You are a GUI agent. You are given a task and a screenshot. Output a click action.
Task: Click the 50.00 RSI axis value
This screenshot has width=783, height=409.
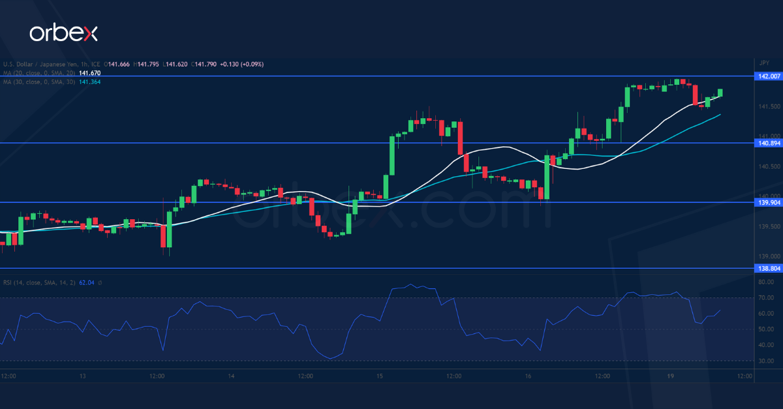point(767,329)
